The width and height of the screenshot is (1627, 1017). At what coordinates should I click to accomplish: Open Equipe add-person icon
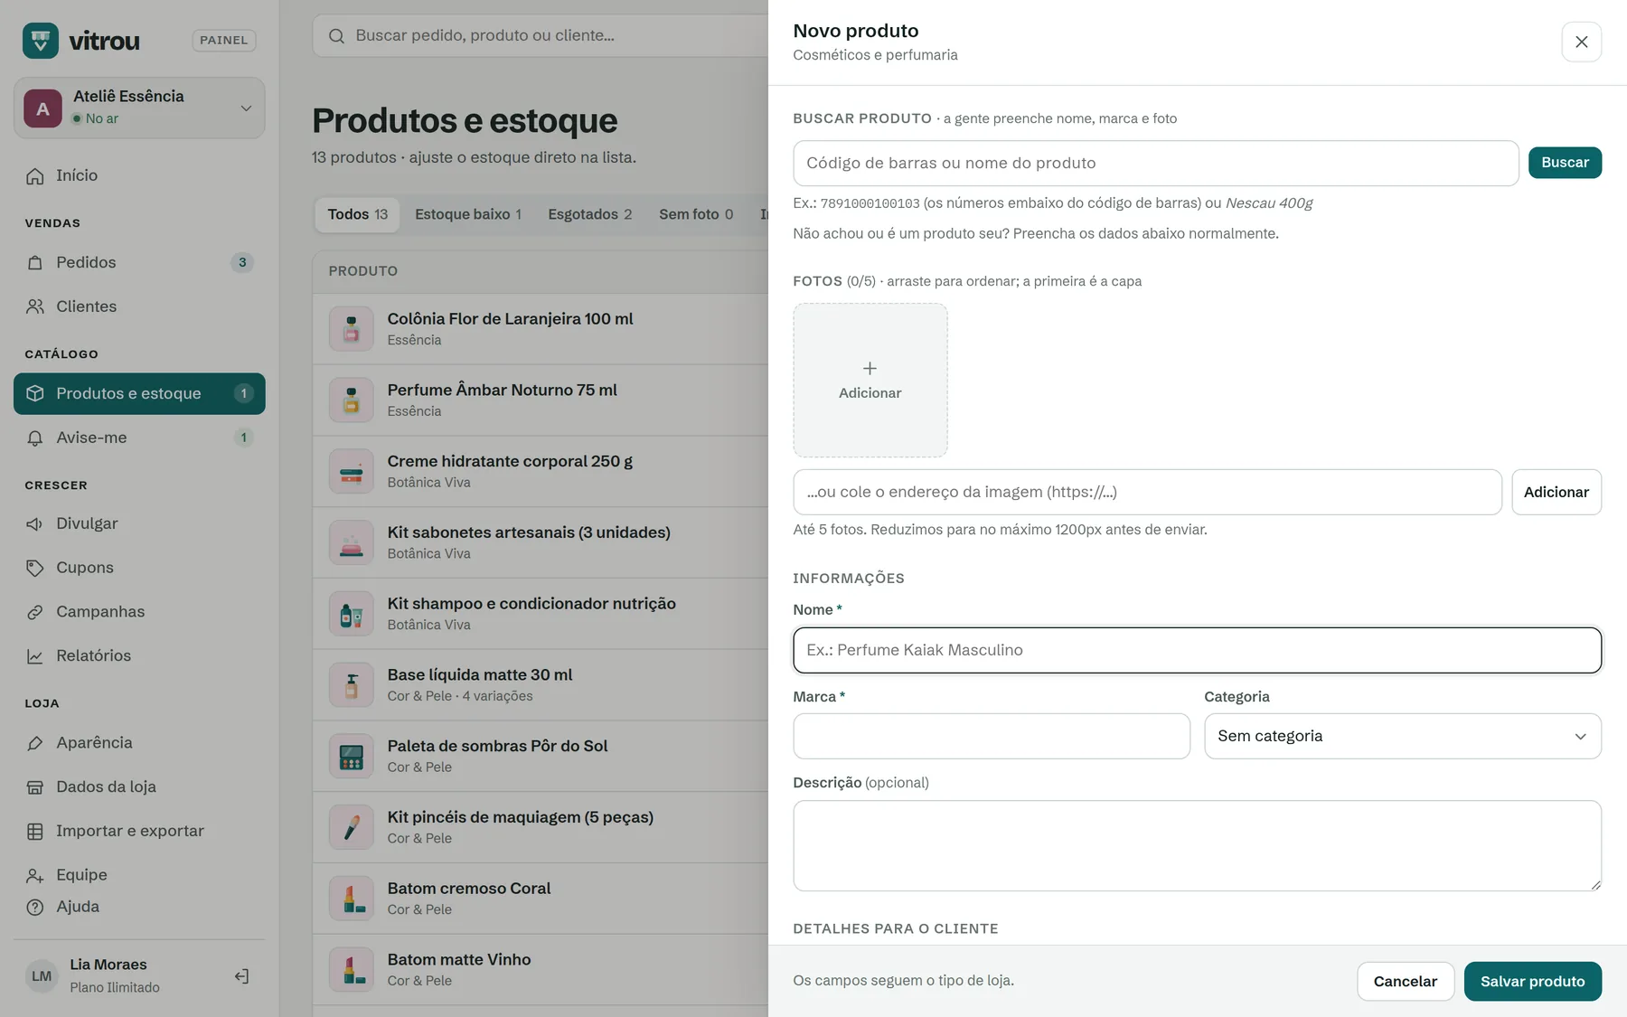35,876
